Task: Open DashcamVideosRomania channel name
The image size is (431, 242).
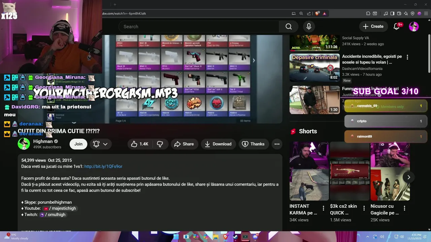Action: pyautogui.click(x=362, y=69)
